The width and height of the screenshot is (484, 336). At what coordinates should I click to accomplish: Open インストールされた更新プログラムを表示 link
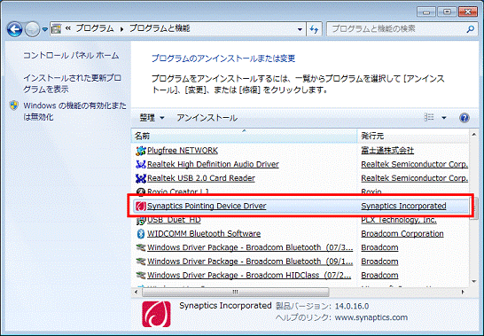(x=72, y=83)
